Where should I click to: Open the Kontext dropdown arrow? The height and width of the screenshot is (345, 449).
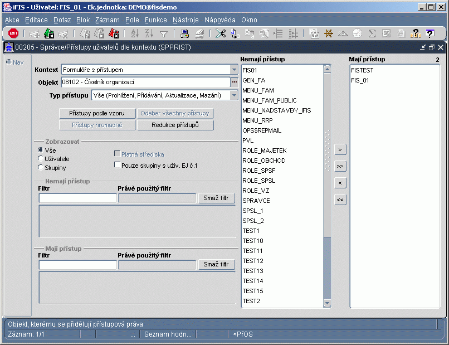(x=234, y=70)
